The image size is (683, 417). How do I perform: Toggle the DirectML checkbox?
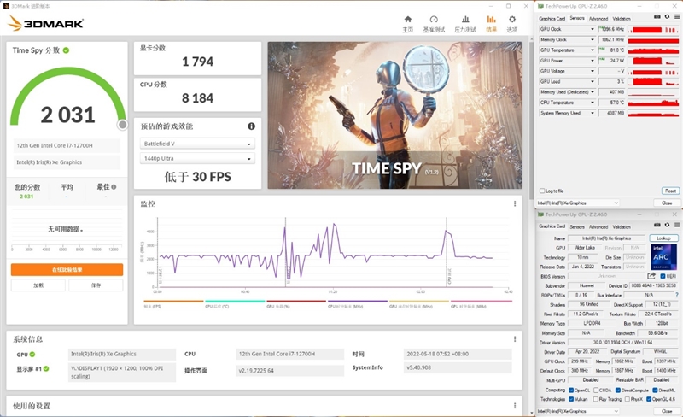(x=655, y=390)
